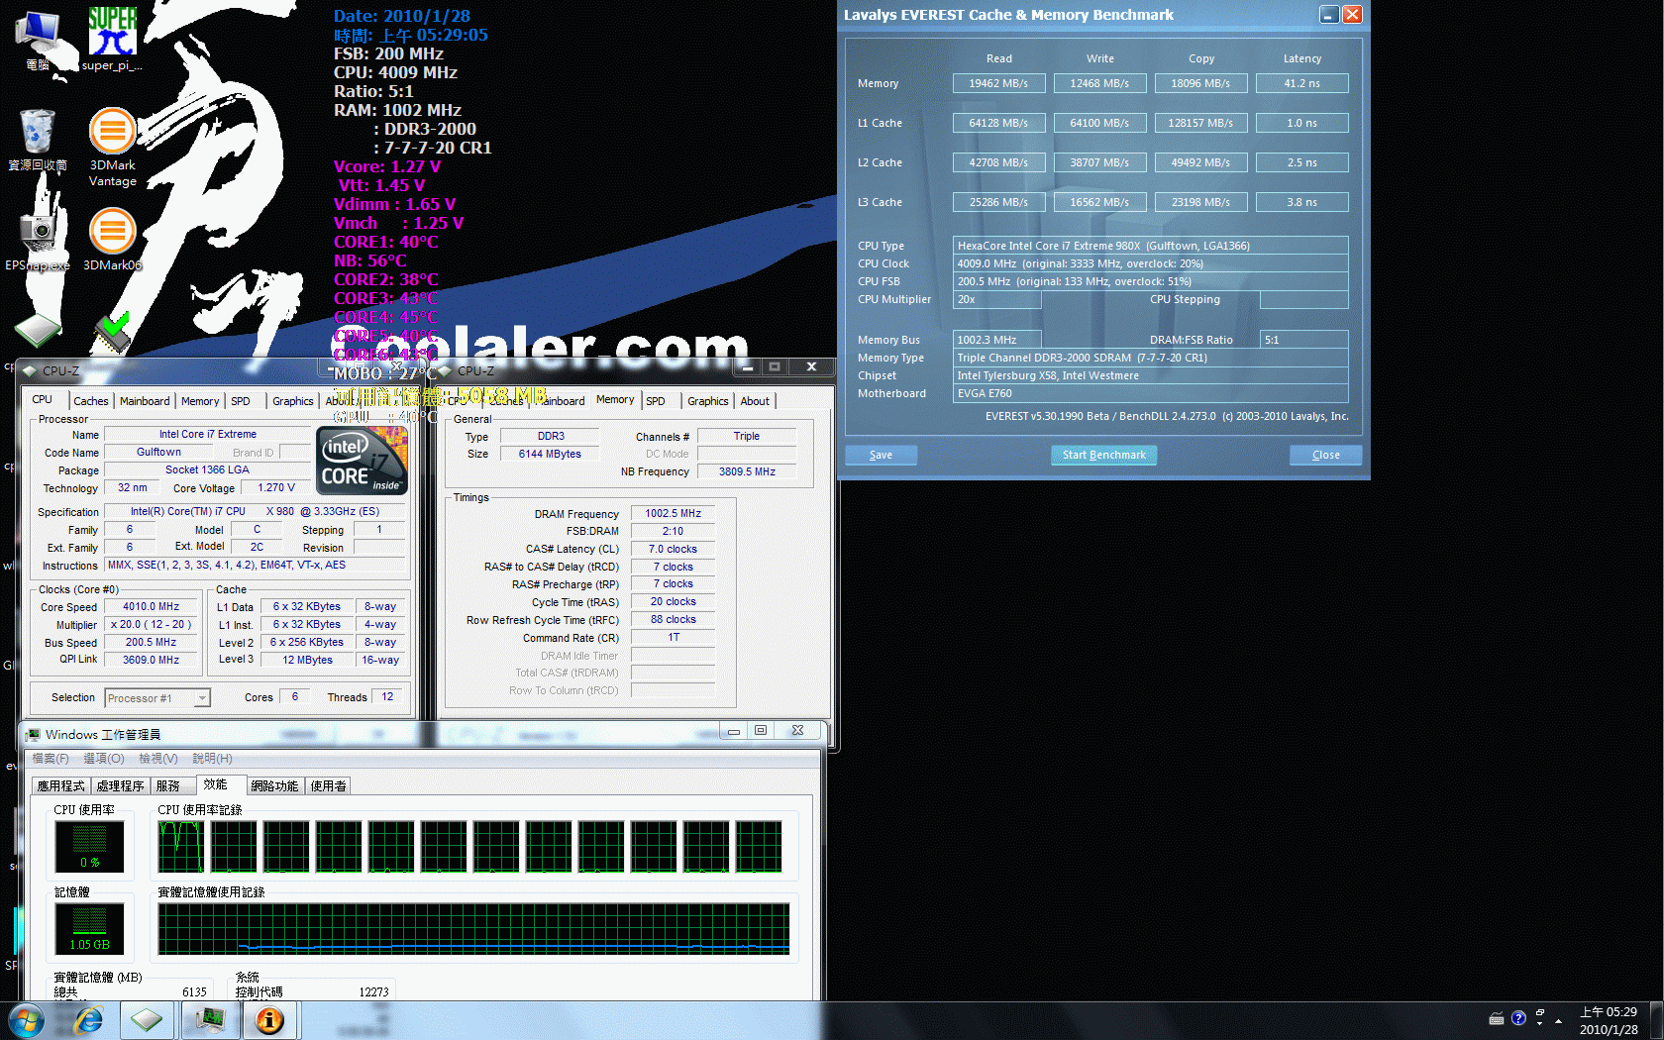Switch to the Caches tab in left CPU-Z

[91, 401]
